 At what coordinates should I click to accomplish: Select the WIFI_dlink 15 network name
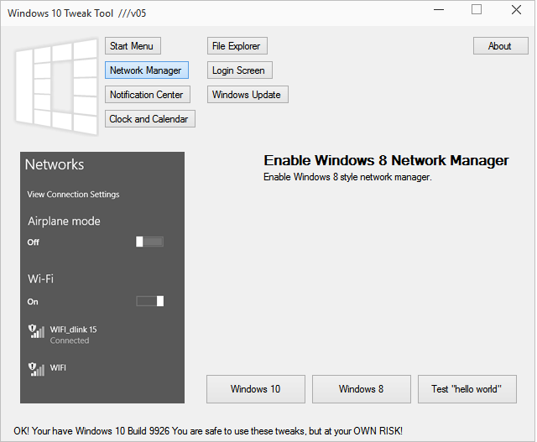(73, 330)
